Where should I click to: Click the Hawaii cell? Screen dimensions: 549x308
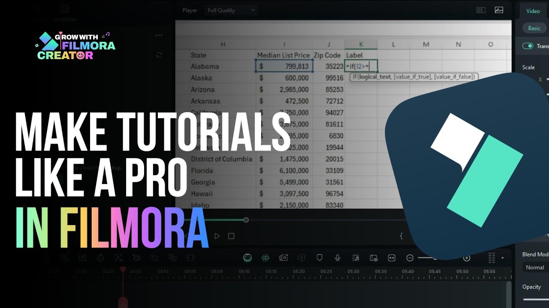click(223, 193)
